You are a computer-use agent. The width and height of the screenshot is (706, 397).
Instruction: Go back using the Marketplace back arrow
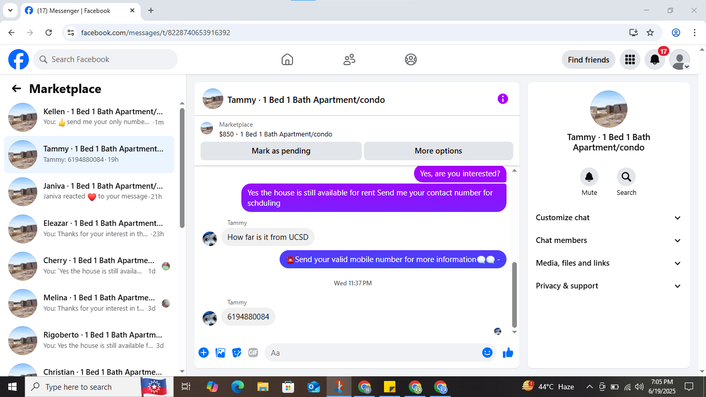pos(17,88)
